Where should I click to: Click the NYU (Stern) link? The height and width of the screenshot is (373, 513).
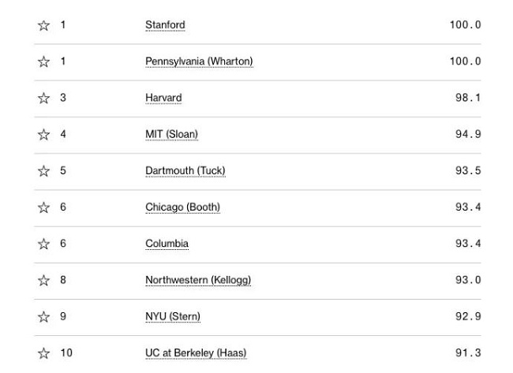pyautogui.click(x=173, y=316)
